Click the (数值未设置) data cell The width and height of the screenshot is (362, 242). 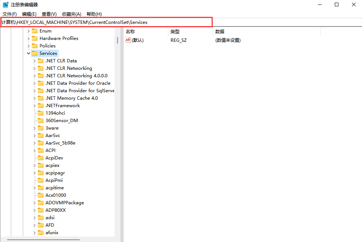228,40
